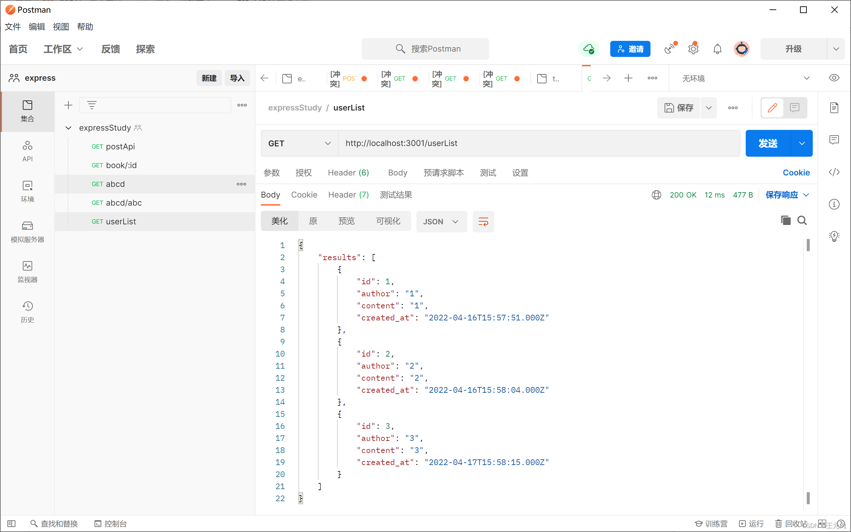Open the Send button dropdown arrow
This screenshot has width=851, height=532.
pyautogui.click(x=802, y=143)
